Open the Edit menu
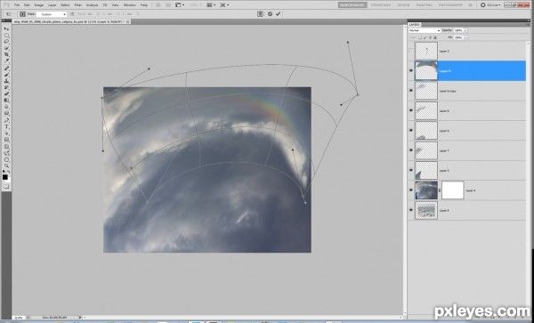This screenshot has width=534, height=323. 27,5
